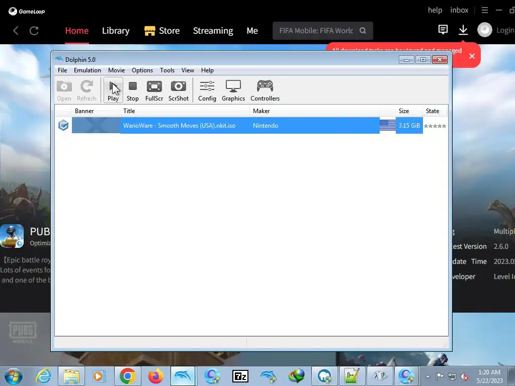The height and width of the screenshot is (386, 515).
Task: Open the Movie menu
Action: click(x=116, y=70)
